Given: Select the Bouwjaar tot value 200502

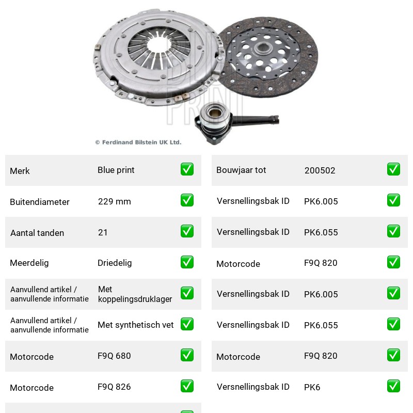Looking at the screenshot, I should [320, 170].
